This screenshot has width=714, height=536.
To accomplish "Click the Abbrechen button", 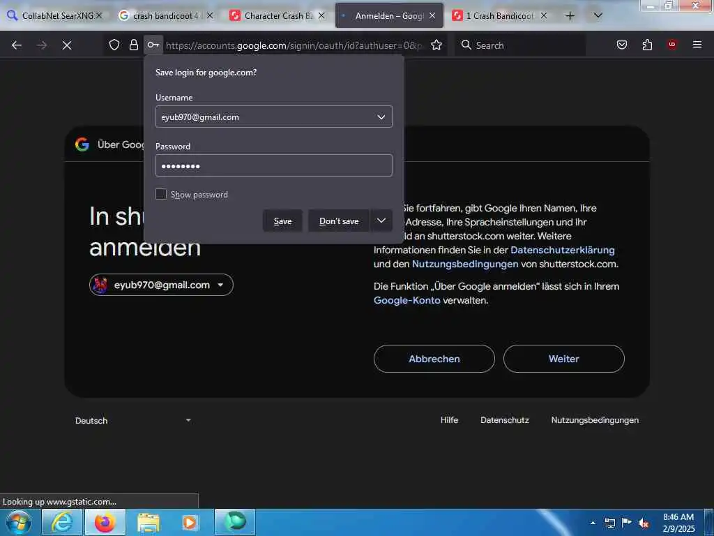I will (434, 359).
